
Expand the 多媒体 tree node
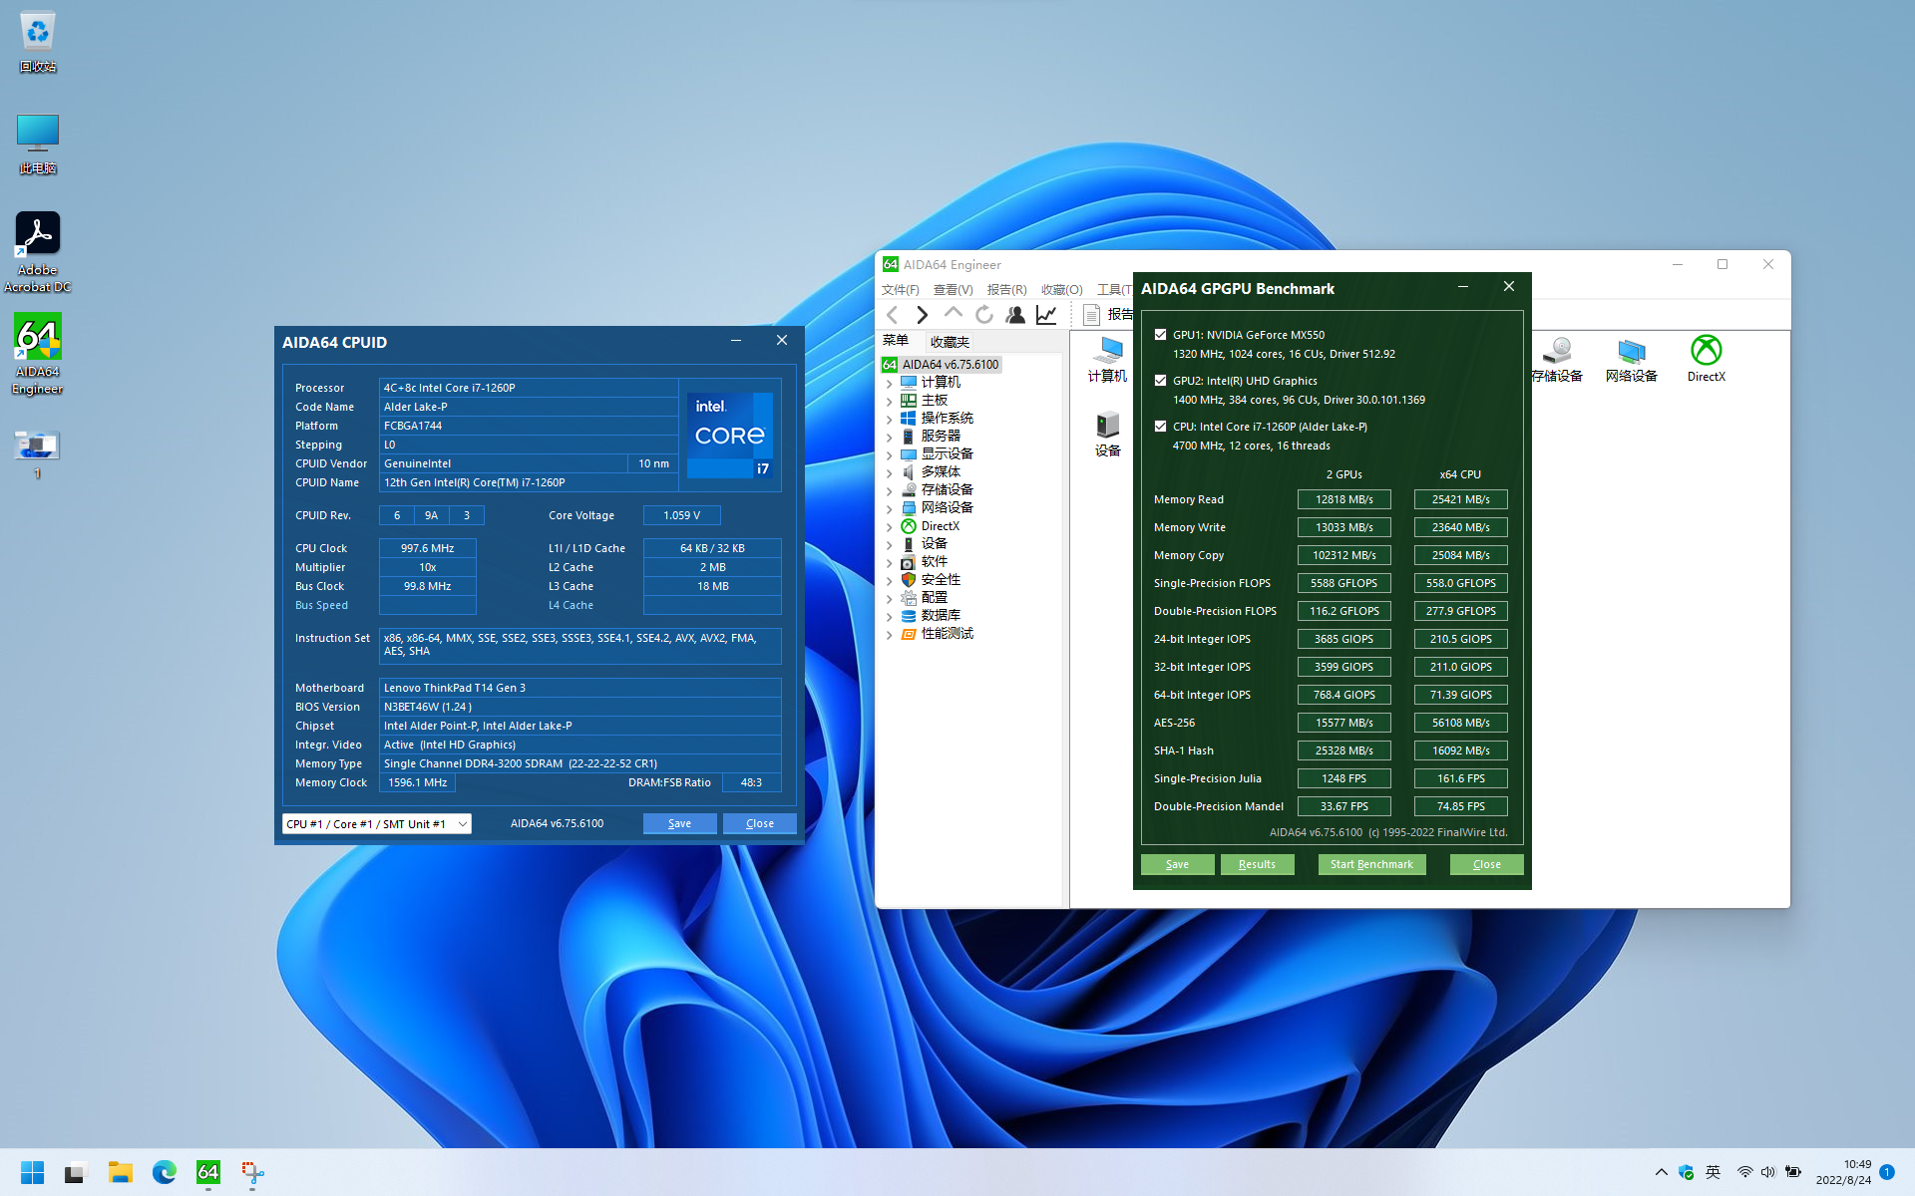(889, 472)
